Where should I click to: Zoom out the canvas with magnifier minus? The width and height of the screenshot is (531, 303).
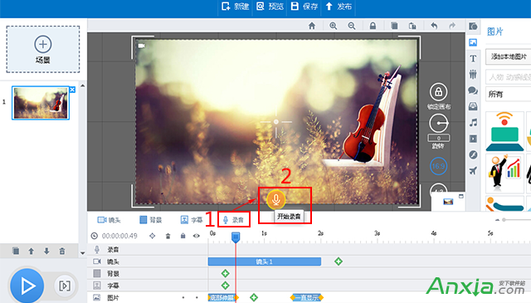pos(352,26)
